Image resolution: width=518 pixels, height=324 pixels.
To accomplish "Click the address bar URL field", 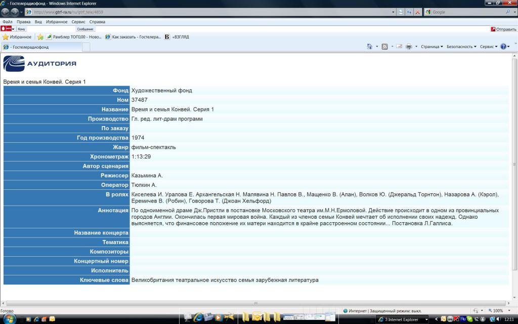I will tap(202, 12).
